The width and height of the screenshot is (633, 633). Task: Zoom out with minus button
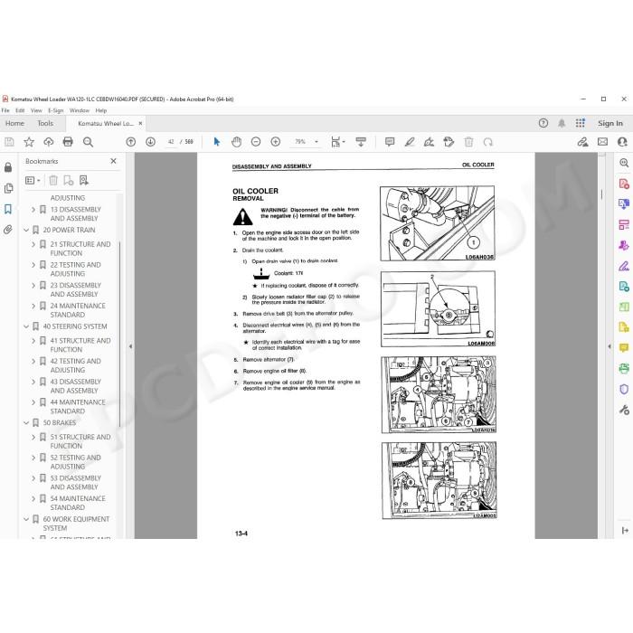tap(256, 142)
